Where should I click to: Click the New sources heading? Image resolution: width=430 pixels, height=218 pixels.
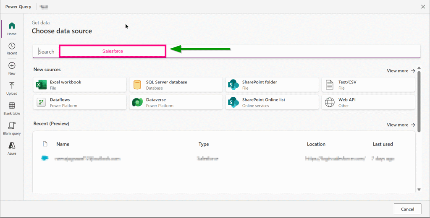(x=47, y=70)
